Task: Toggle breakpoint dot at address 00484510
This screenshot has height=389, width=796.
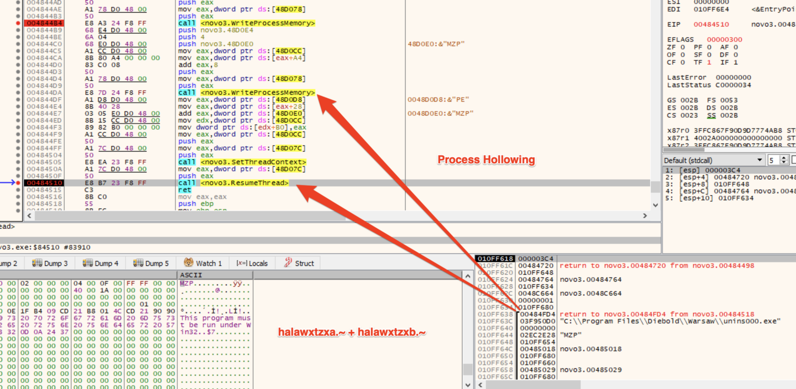Action: (18, 183)
